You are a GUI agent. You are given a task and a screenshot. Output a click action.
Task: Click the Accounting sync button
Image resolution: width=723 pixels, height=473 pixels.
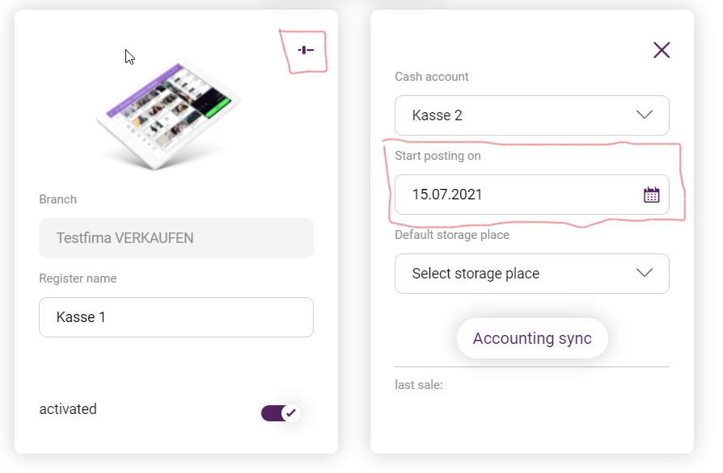[x=532, y=338]
